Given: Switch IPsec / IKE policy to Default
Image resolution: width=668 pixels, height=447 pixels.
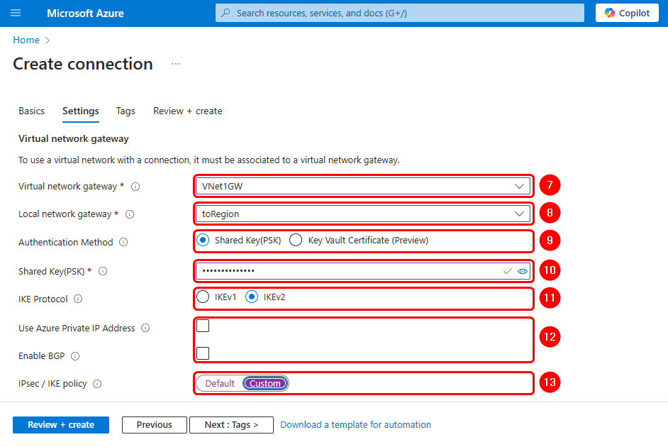Looking at the screenshot, I should (220, 384).
